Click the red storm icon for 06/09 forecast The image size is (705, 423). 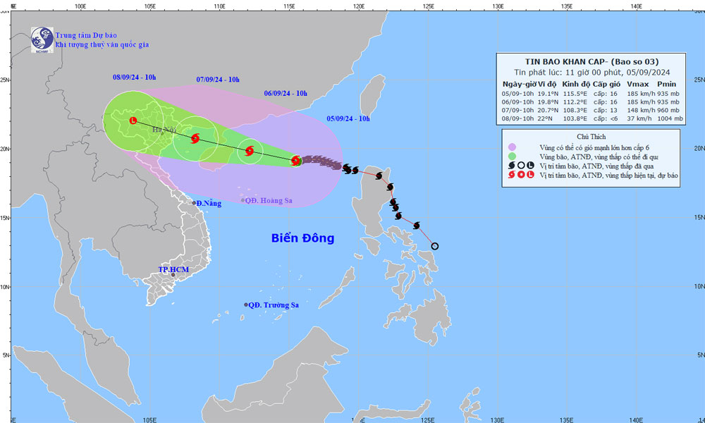pyautogui.click(x=250, y=151)
